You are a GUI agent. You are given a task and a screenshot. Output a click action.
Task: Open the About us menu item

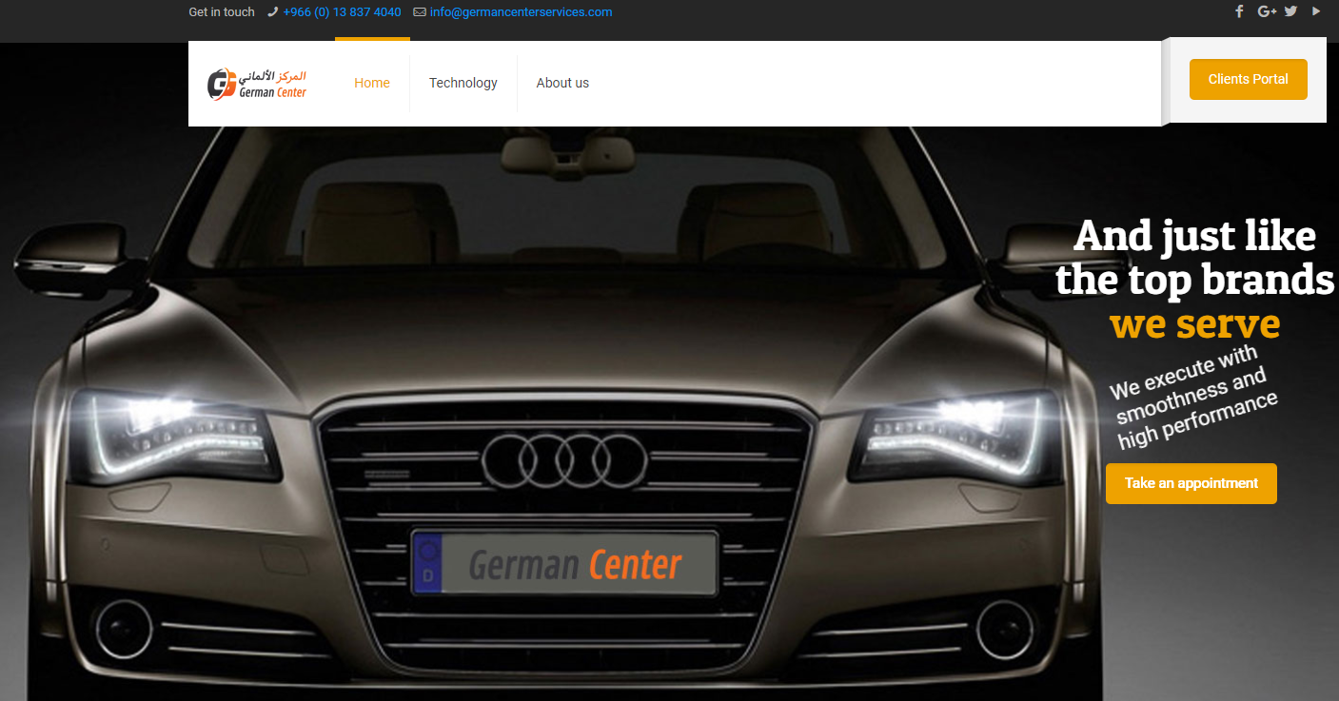(562, 83)
